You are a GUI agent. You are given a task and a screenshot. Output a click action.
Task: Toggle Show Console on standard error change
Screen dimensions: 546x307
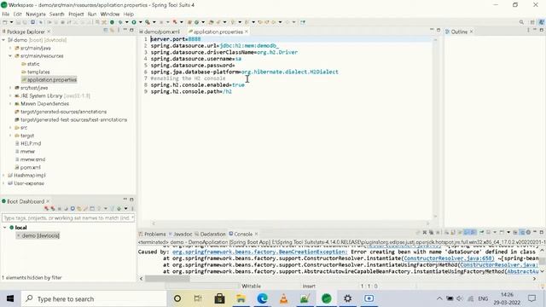tap(473, 232)
